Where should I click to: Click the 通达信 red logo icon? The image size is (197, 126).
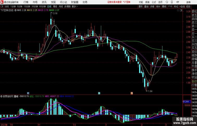click(x=2, y=2)
